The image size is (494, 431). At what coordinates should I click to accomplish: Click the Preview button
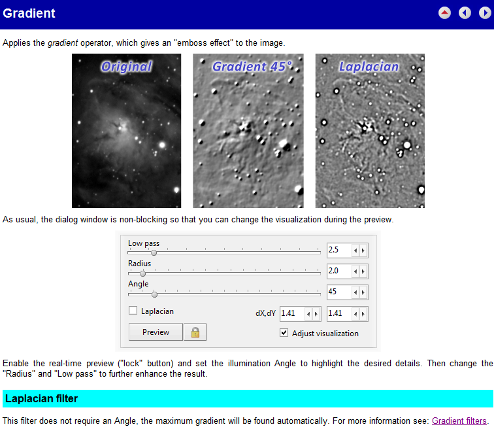(156, 332)
